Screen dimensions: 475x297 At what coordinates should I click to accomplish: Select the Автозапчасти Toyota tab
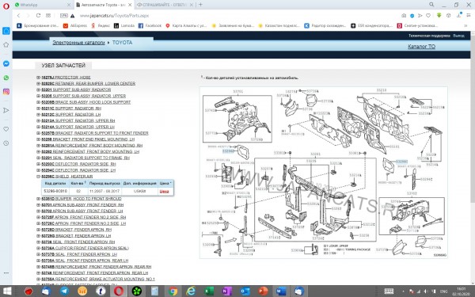tap(104, 5)
